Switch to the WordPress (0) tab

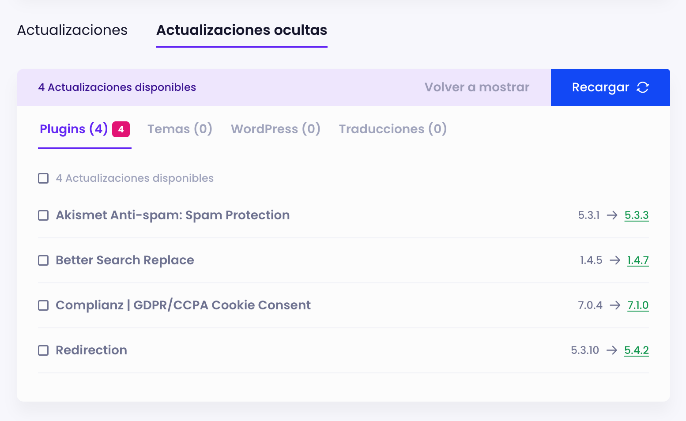click(x=275, y=129)
